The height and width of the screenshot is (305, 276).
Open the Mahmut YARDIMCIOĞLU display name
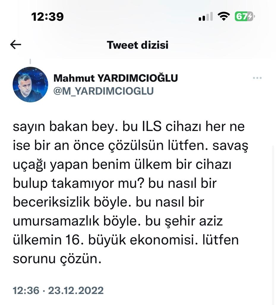(116, 78)
